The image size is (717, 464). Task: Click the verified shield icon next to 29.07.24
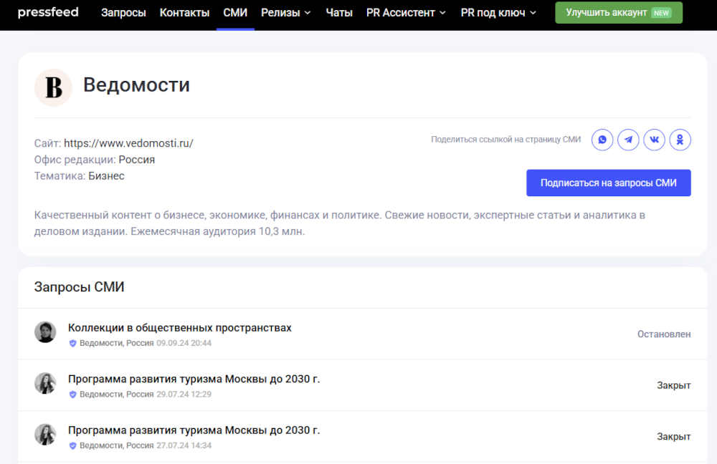[72, 394]
